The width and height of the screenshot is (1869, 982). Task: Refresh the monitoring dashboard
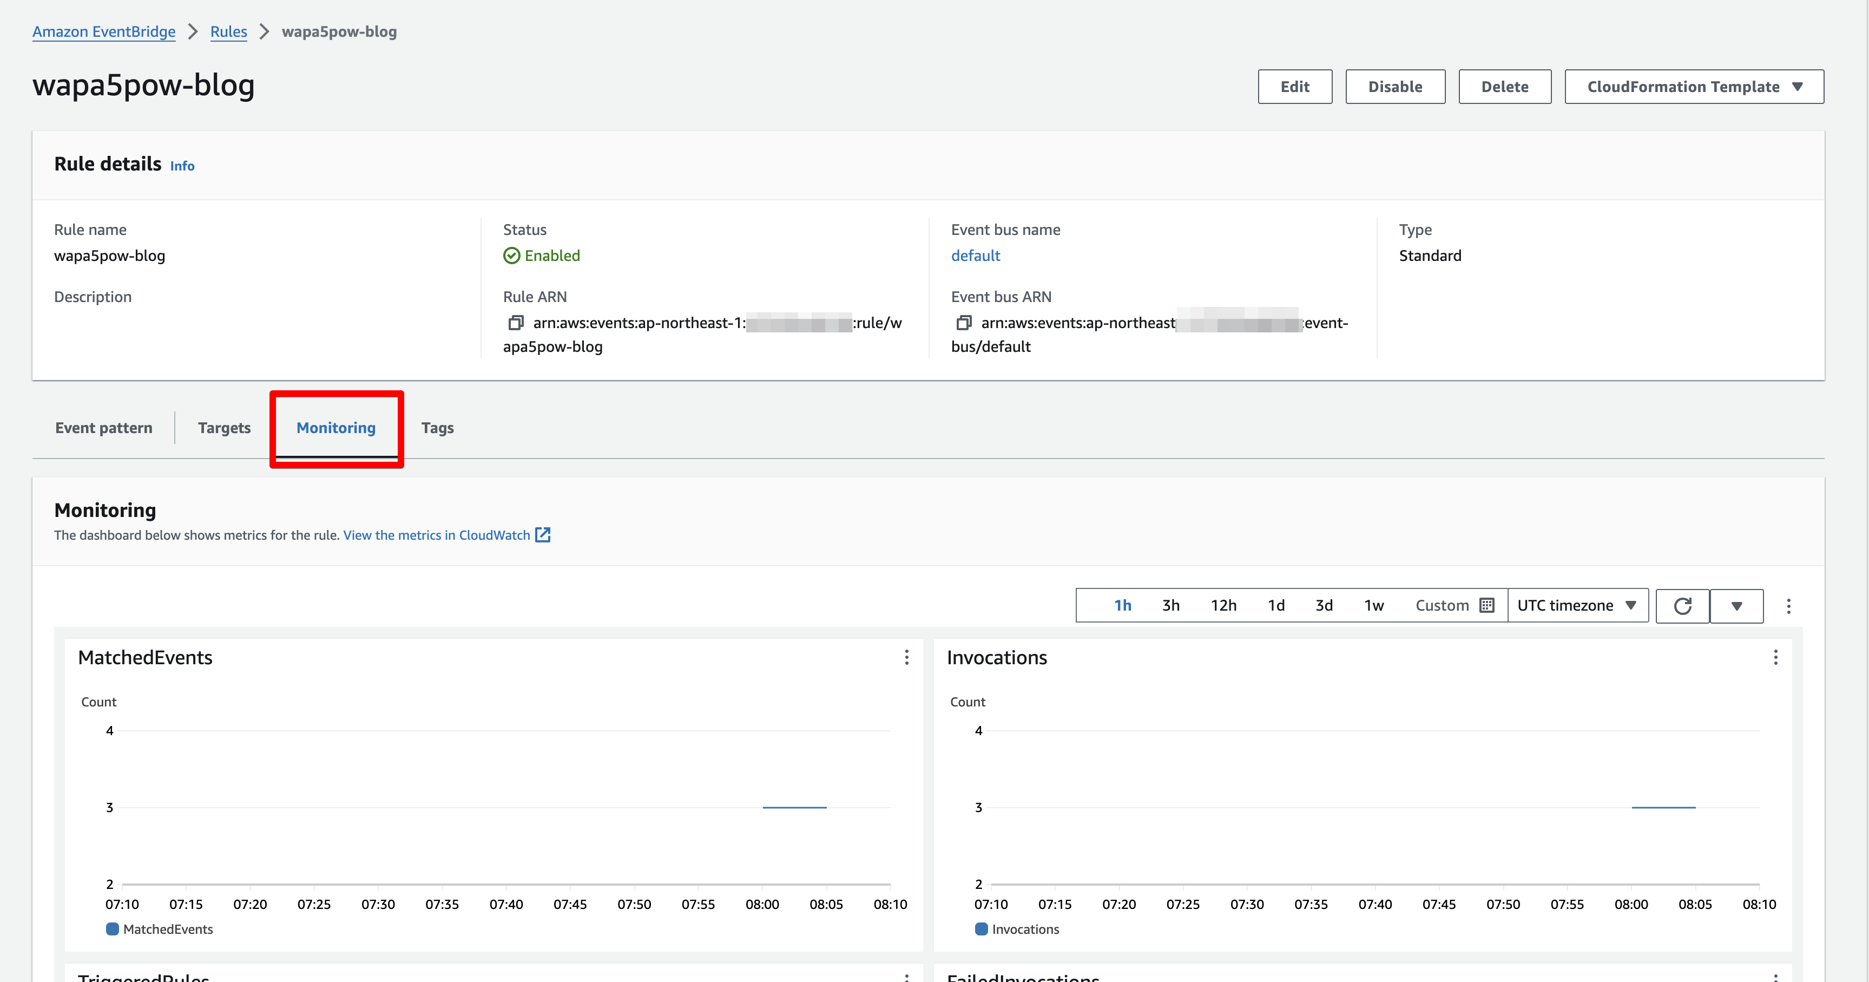click(x=1682, y=606)
